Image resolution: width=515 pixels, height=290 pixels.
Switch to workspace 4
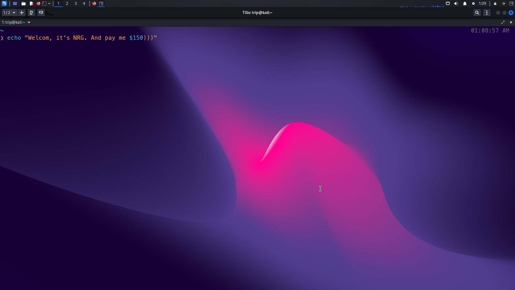84,3
